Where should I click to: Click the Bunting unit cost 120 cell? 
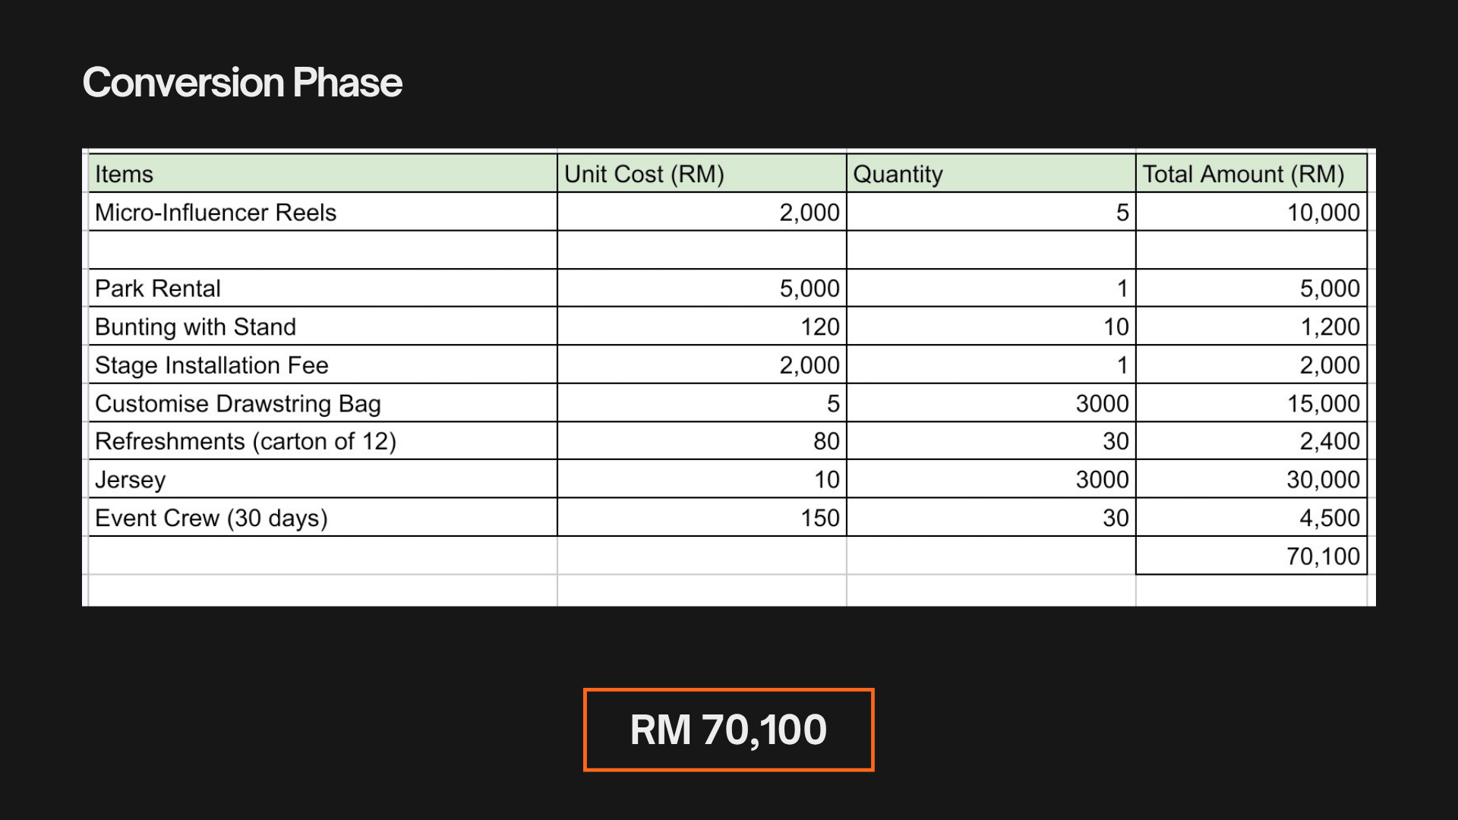pos(702,326)
